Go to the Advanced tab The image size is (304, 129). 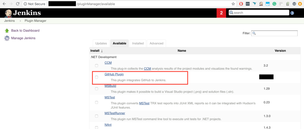pos(157,43)
